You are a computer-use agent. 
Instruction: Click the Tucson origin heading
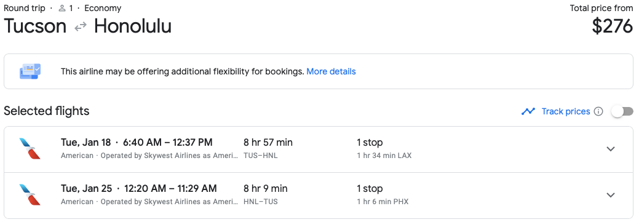tap(35, 26)
